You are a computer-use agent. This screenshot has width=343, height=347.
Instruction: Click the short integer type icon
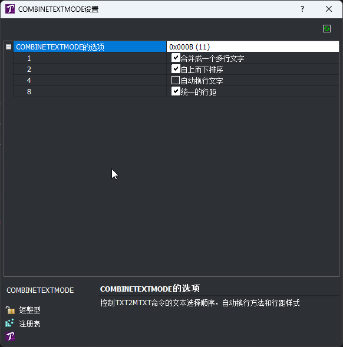10,310
